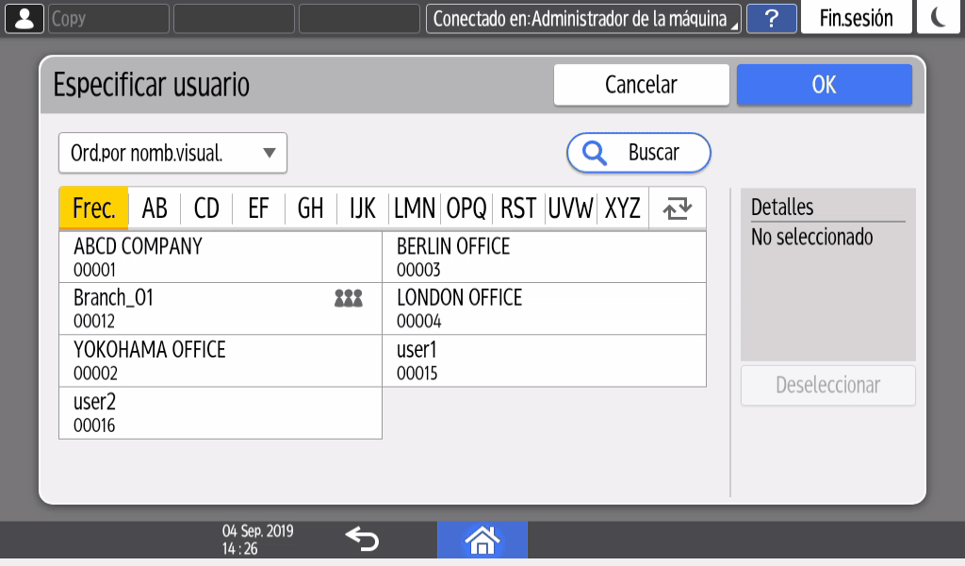The image size is (965, 566).
Task: Click the switch title icon after XYZ
Action: (677, 208)
